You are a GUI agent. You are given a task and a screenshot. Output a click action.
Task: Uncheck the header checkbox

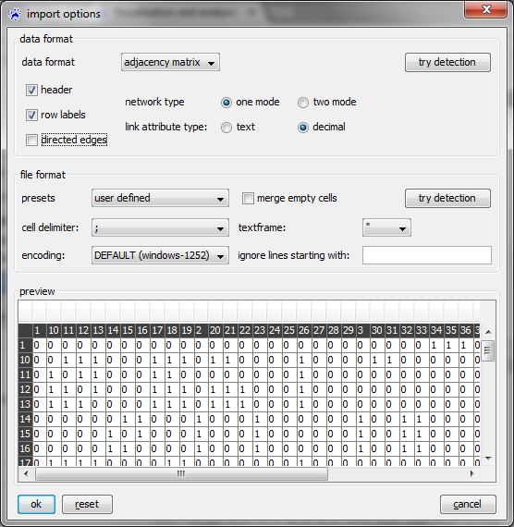pos(32,90)
